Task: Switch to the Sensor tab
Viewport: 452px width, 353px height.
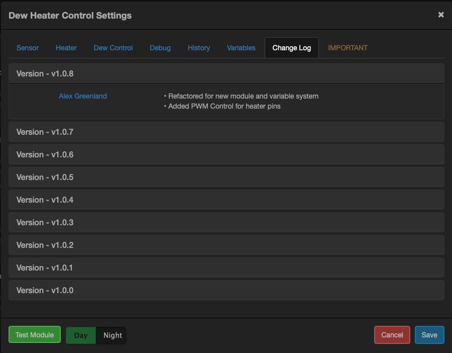Action: point(28,48)
